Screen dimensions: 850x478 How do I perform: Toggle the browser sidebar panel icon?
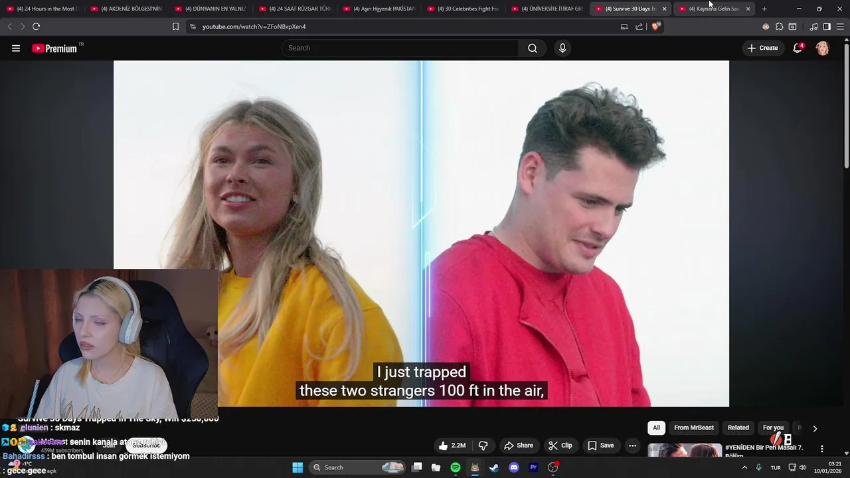click(x=827, y=27)
